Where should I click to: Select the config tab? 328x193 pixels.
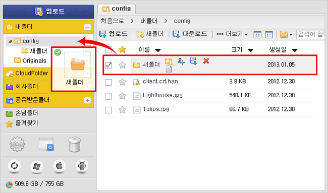click(x=117, y=9)
